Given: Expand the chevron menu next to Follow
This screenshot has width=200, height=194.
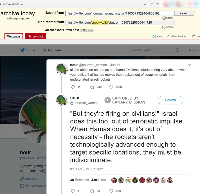Looking at the screenshot, I should click(189, 100).
